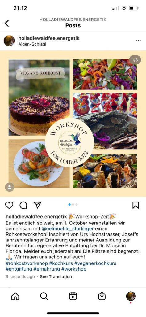Image resolution: width=146 pixels, height=317 pixels.
Task: Show tagged people on the photo
Action: click(10, 187)
